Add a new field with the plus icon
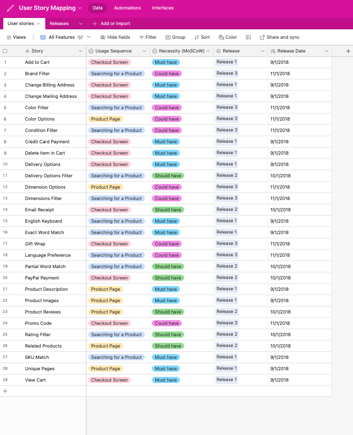Viewport: 353px width, 435px height. (348, 51)
